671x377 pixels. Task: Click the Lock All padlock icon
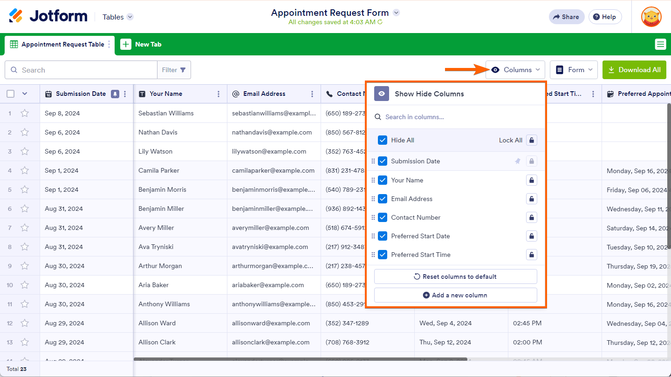pyautogui.click(x=532, y=140)
